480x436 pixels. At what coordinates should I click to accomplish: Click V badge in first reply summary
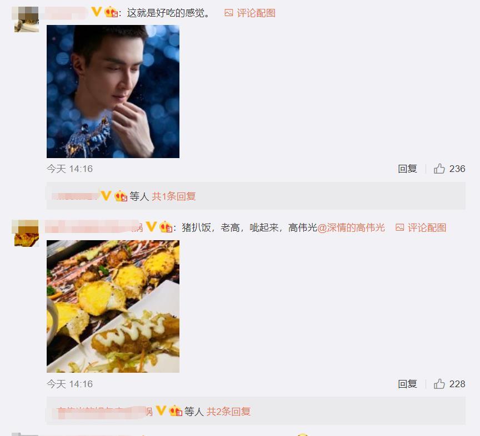pos(106,196)
